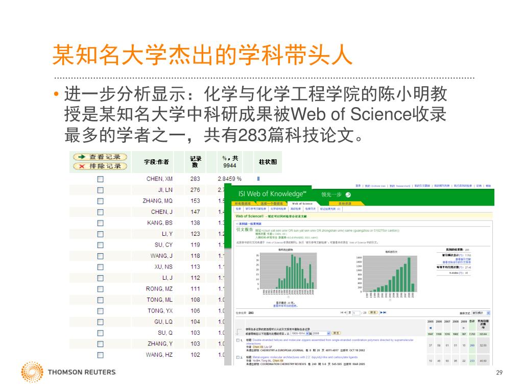The height and width of the screenshot is (392, 523).
Task: Go to next results page arrow
Action: 382,312
